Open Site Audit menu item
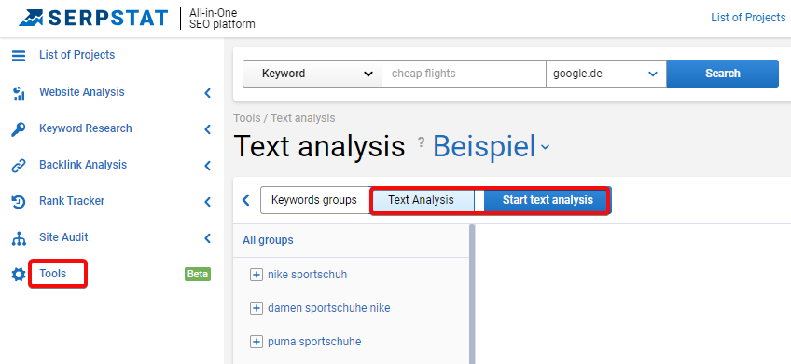The image size is (791, 364). (x=63, y=237)
